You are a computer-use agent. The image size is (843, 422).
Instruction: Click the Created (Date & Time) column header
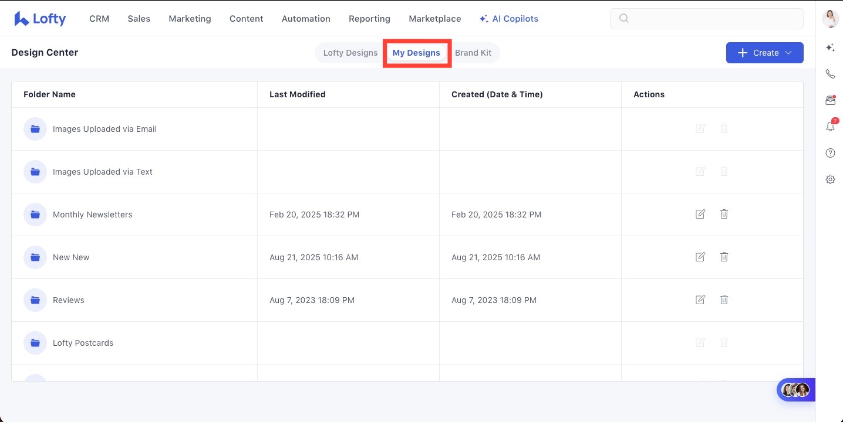[497, 94]
